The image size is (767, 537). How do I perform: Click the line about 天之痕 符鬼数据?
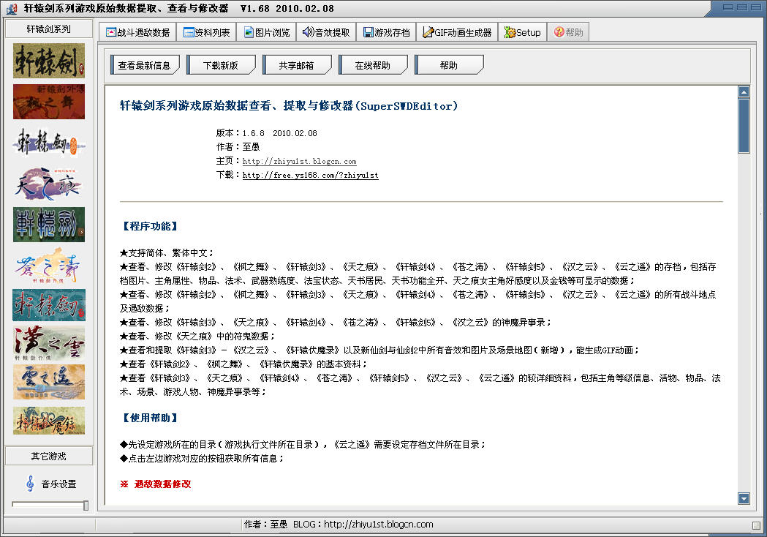click(x=197, y=337)
